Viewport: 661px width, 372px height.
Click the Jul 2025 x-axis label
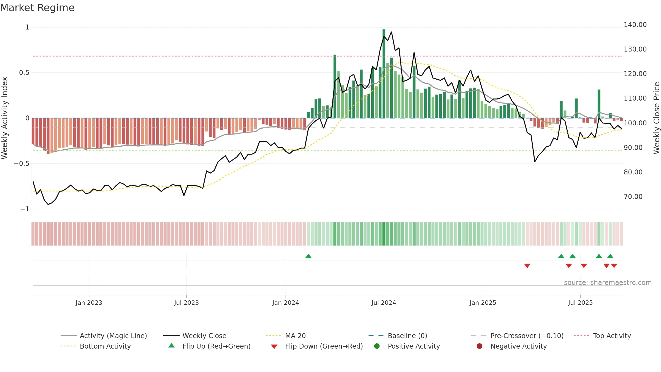pyautogui.click(x=580, y=303)
